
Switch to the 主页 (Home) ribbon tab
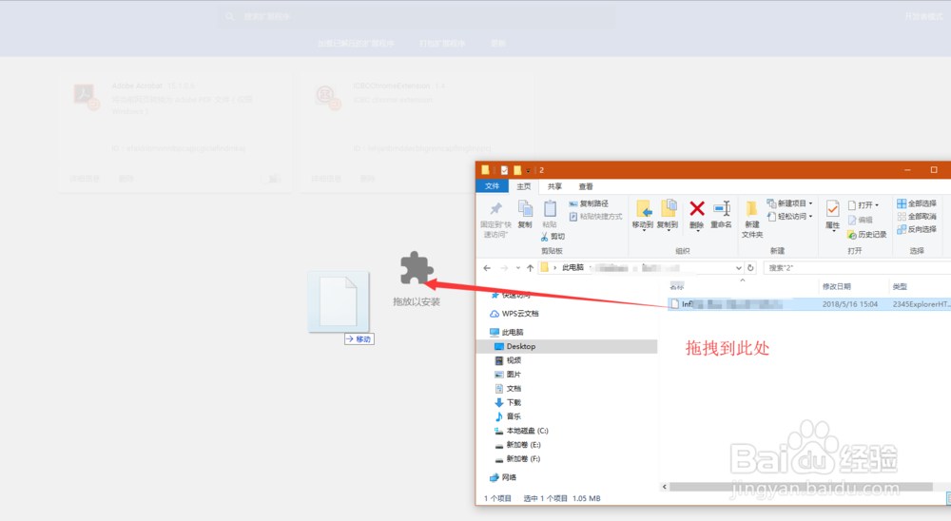pyautogui.click(x=523, y=186)
